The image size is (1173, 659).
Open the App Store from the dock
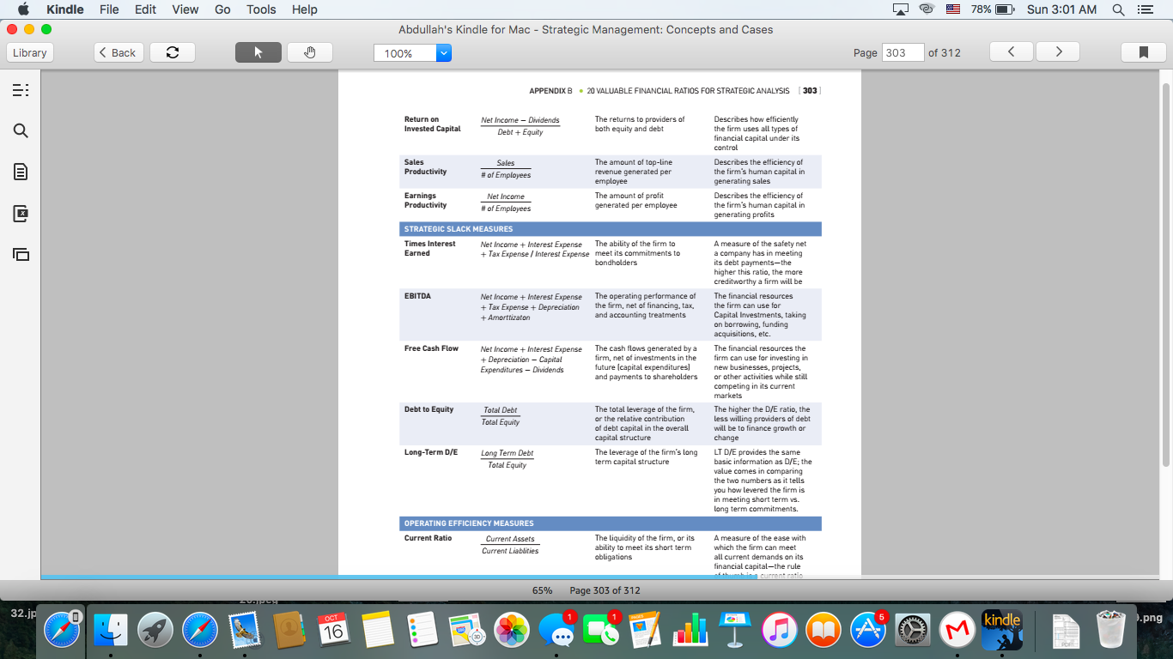click(x=868, y=631)
